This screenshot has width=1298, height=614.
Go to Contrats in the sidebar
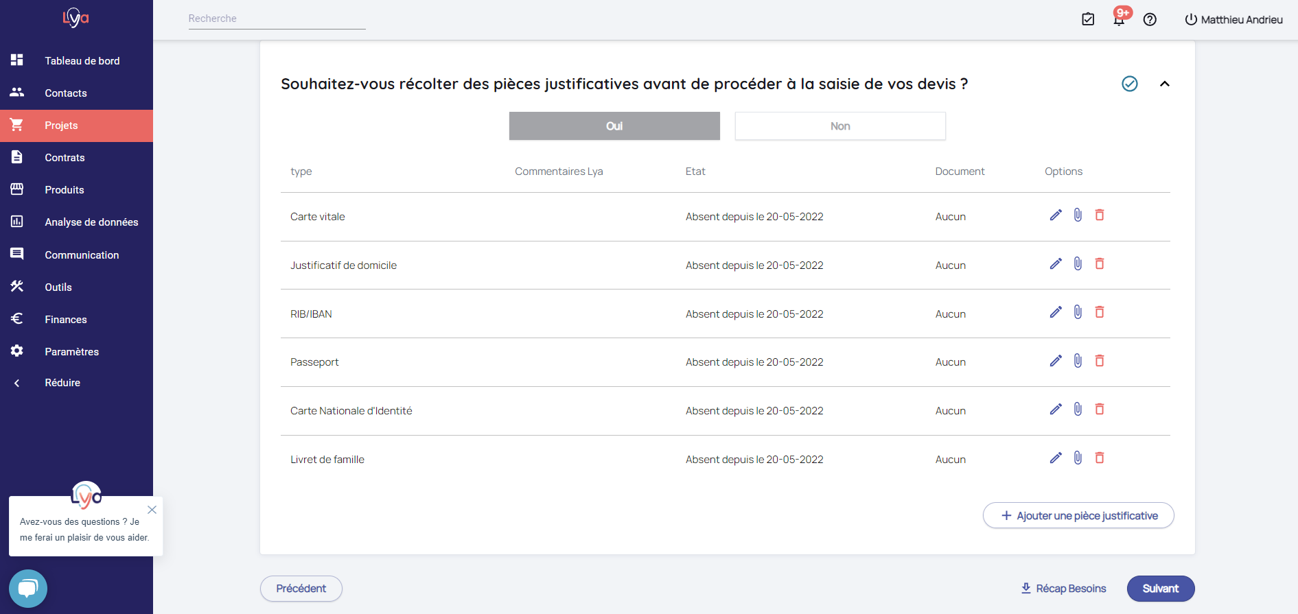pos(65,158)
